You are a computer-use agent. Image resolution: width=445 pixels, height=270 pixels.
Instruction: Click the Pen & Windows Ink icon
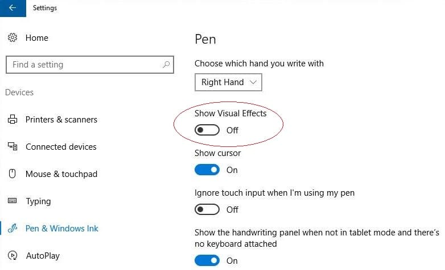point(13,228)
